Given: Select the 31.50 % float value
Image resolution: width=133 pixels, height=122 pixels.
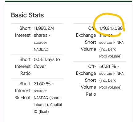Looking at the screenshot, I should pyautogui.click(x=42, y=84).
